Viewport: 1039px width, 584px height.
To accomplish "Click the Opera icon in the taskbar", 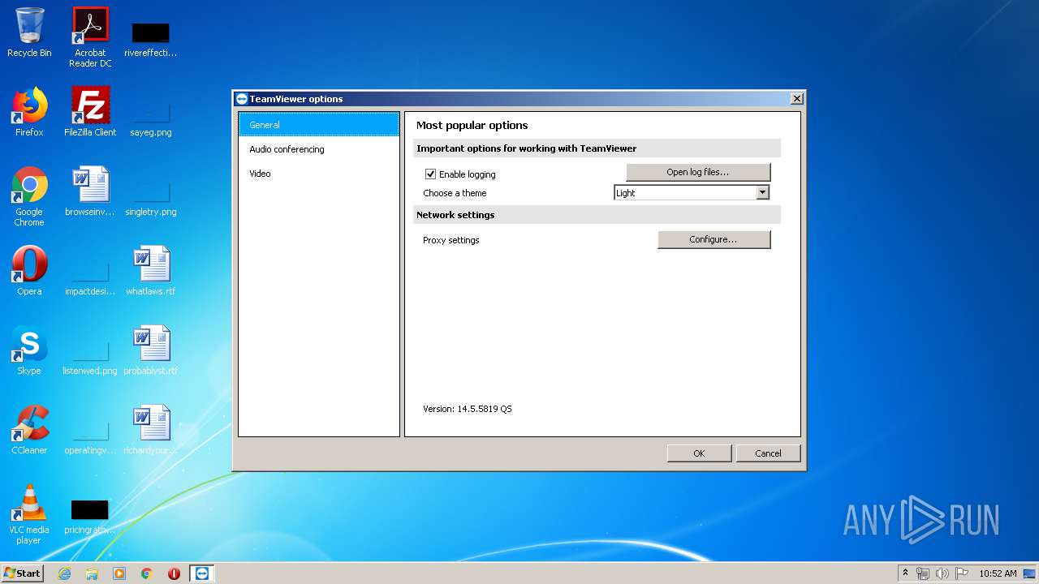I will click(174, 573).
